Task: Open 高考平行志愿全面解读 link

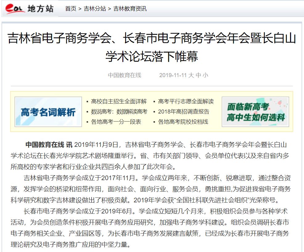Action: coord(186,101)
